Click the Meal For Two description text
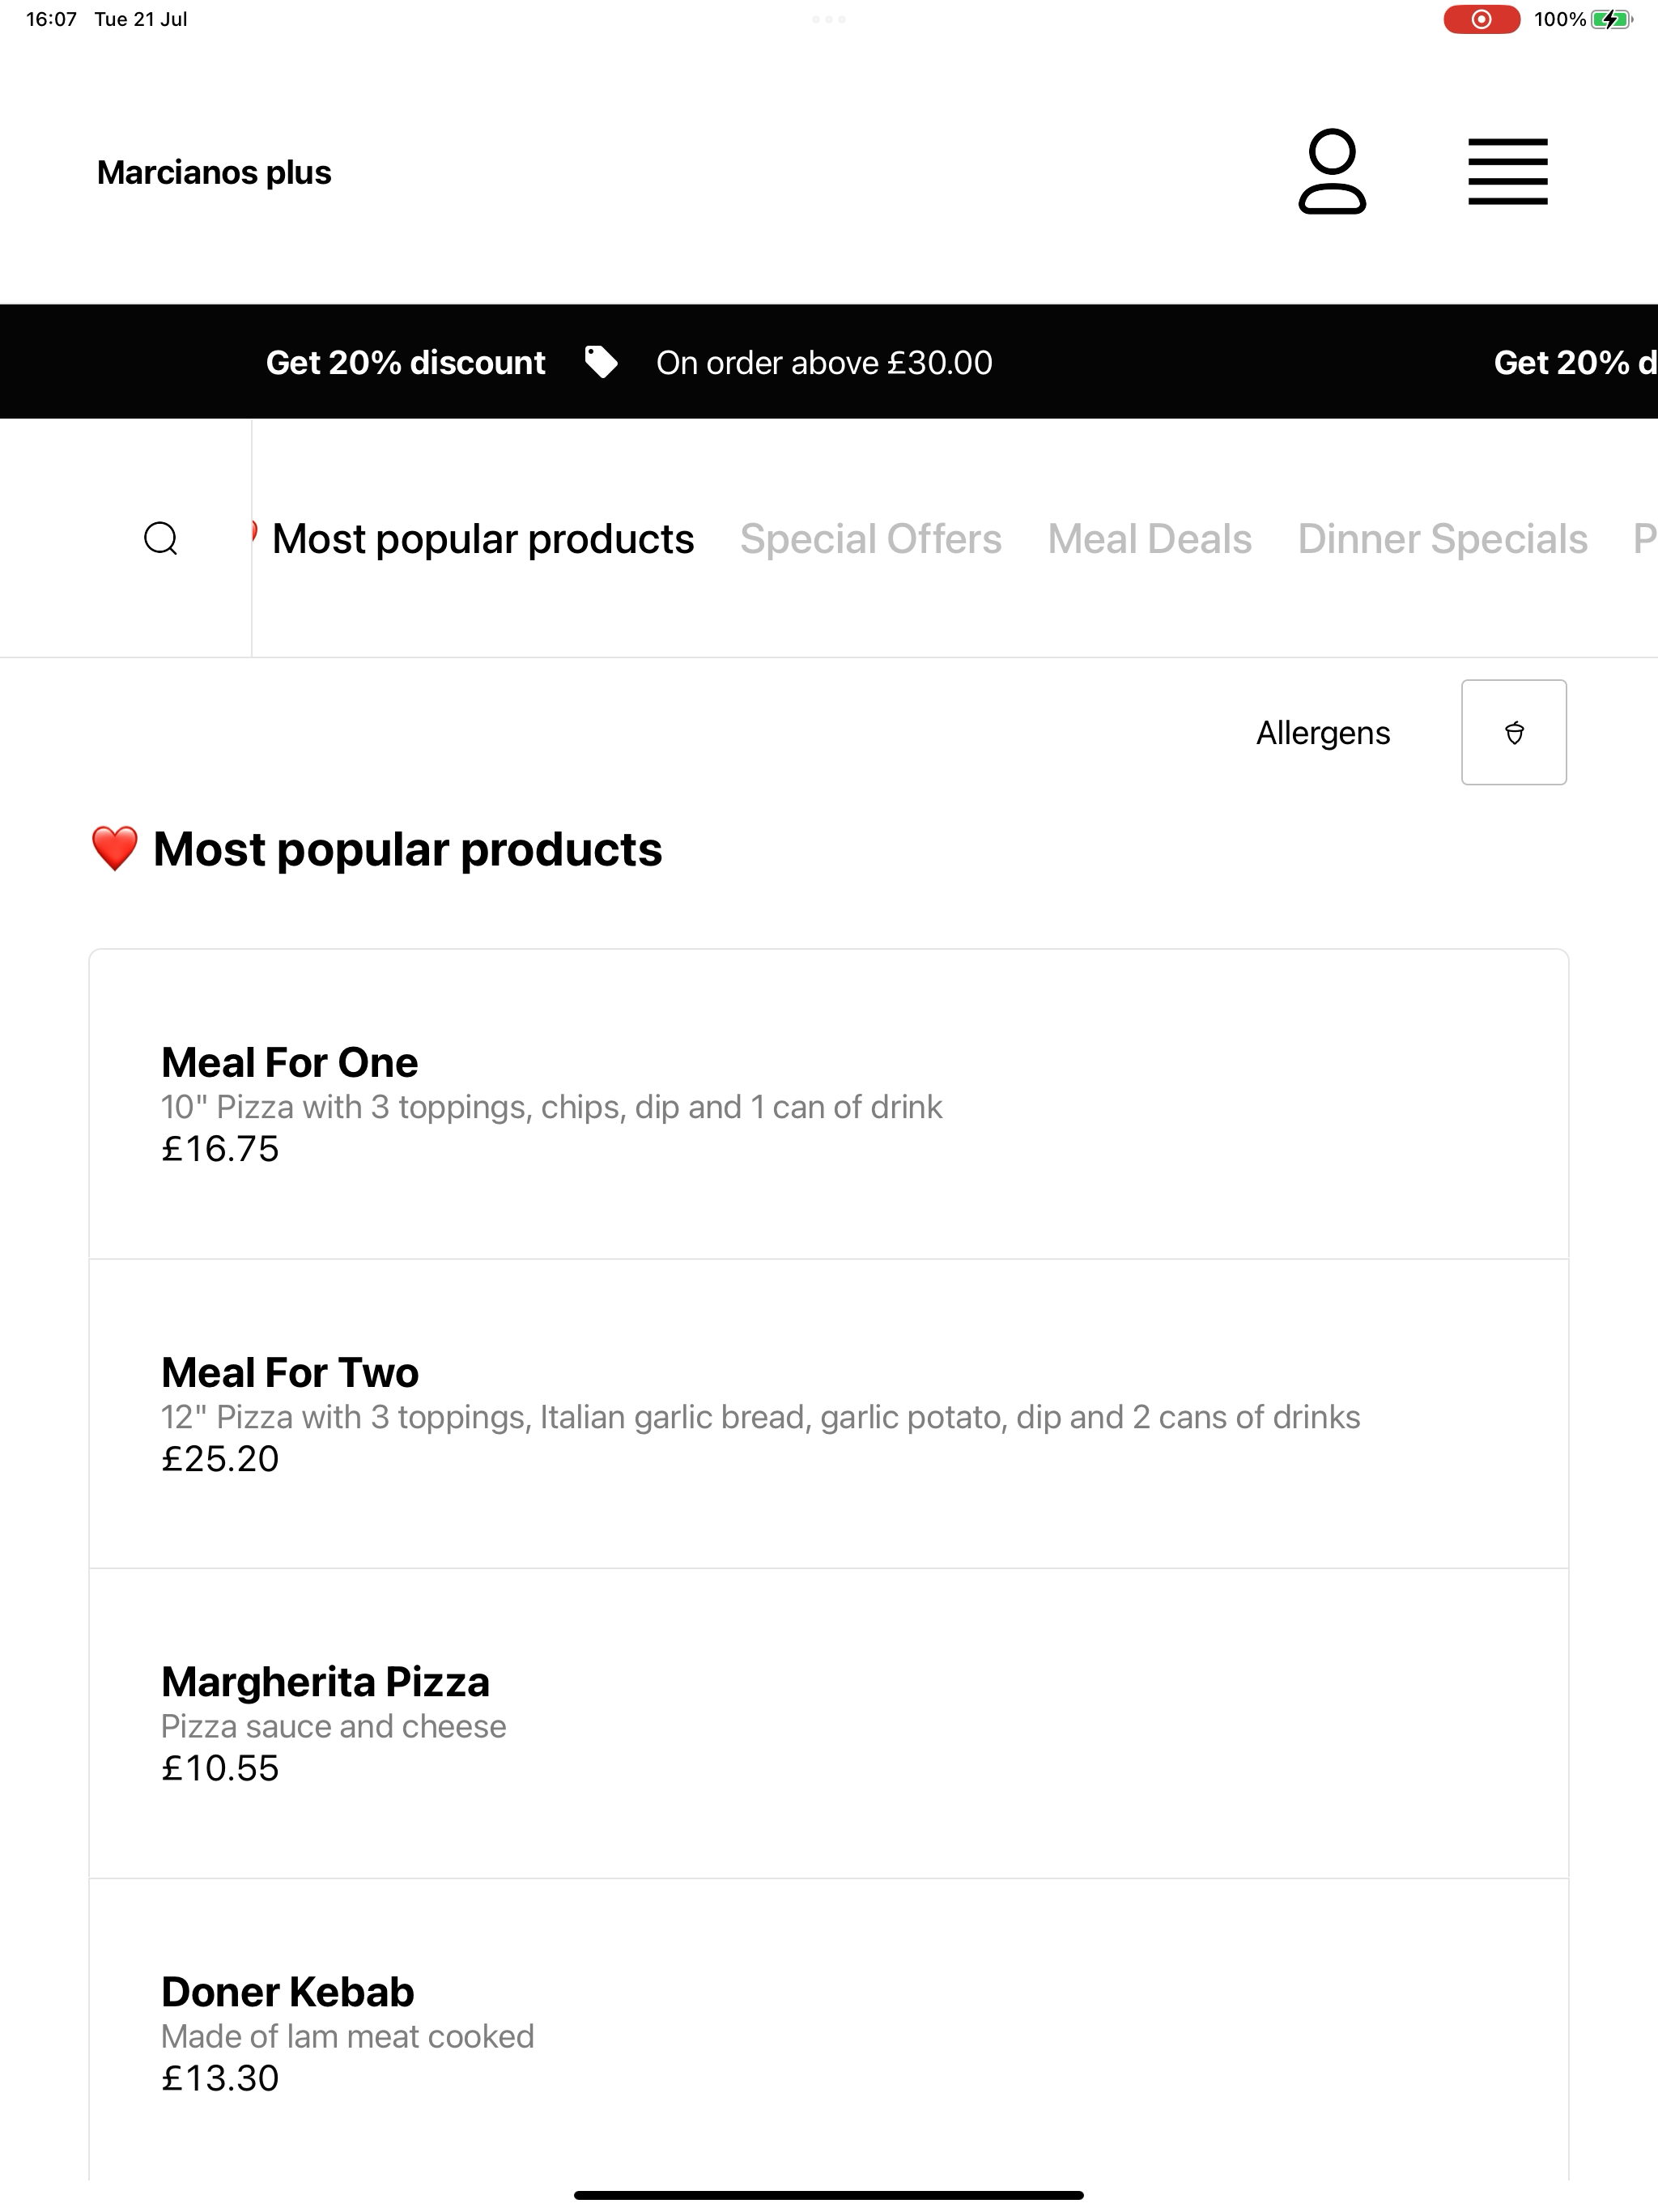The height and width of the screenshot is (2212, 1658). pos(761,1417)
